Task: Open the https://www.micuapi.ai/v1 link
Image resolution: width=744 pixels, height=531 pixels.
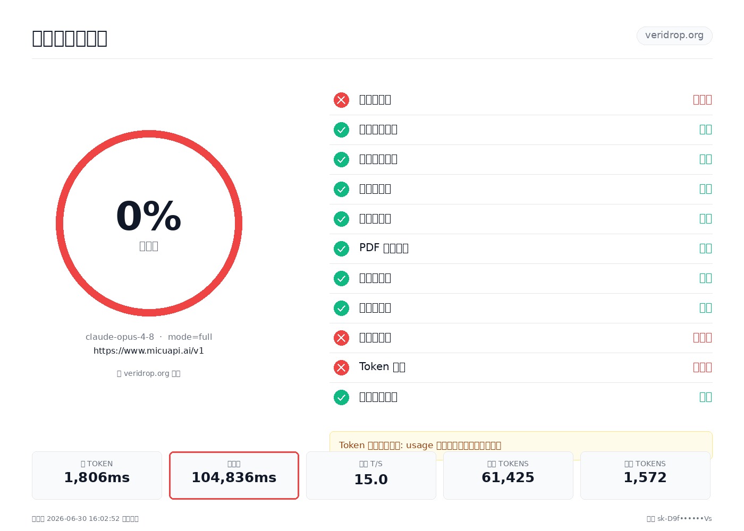Action: coord(149,350)
